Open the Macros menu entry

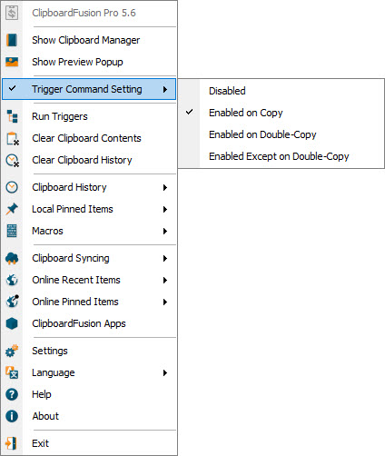[x=89, y=231]
